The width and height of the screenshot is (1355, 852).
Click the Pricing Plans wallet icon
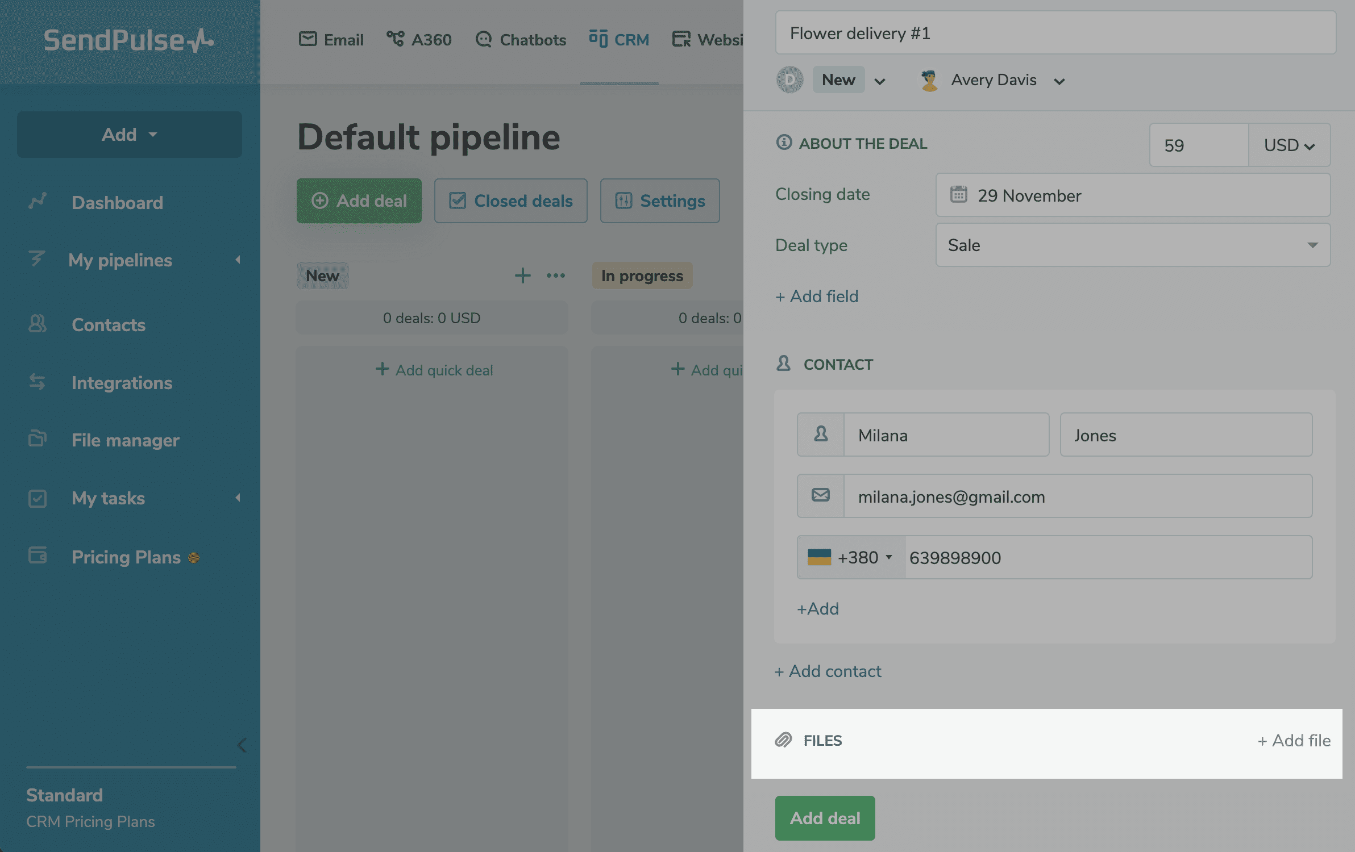click(x=38, y=556)
